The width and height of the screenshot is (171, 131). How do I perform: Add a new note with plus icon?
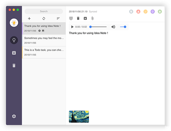coord(29,19)
